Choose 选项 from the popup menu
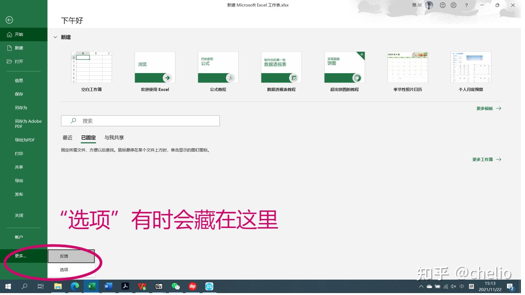 pyautogui.click(x=64, y=270)
